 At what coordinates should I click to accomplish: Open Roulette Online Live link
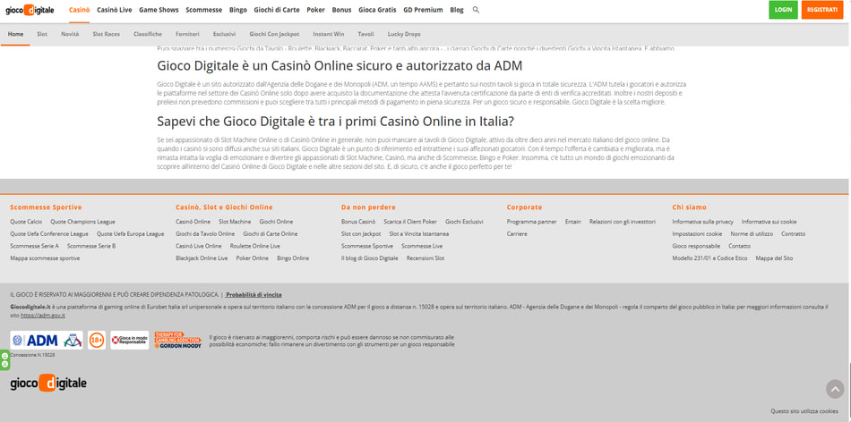pyautogui.click(x=255, y=246)
